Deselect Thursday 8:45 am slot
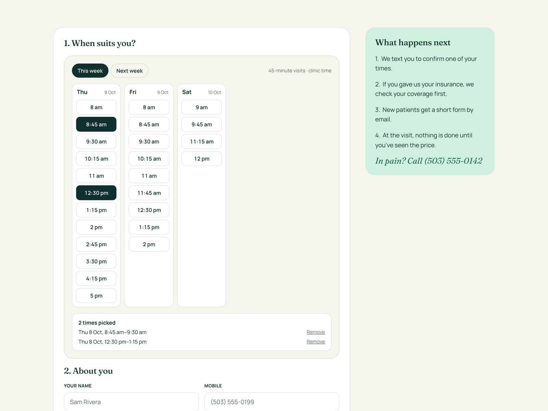 (96, 124)
